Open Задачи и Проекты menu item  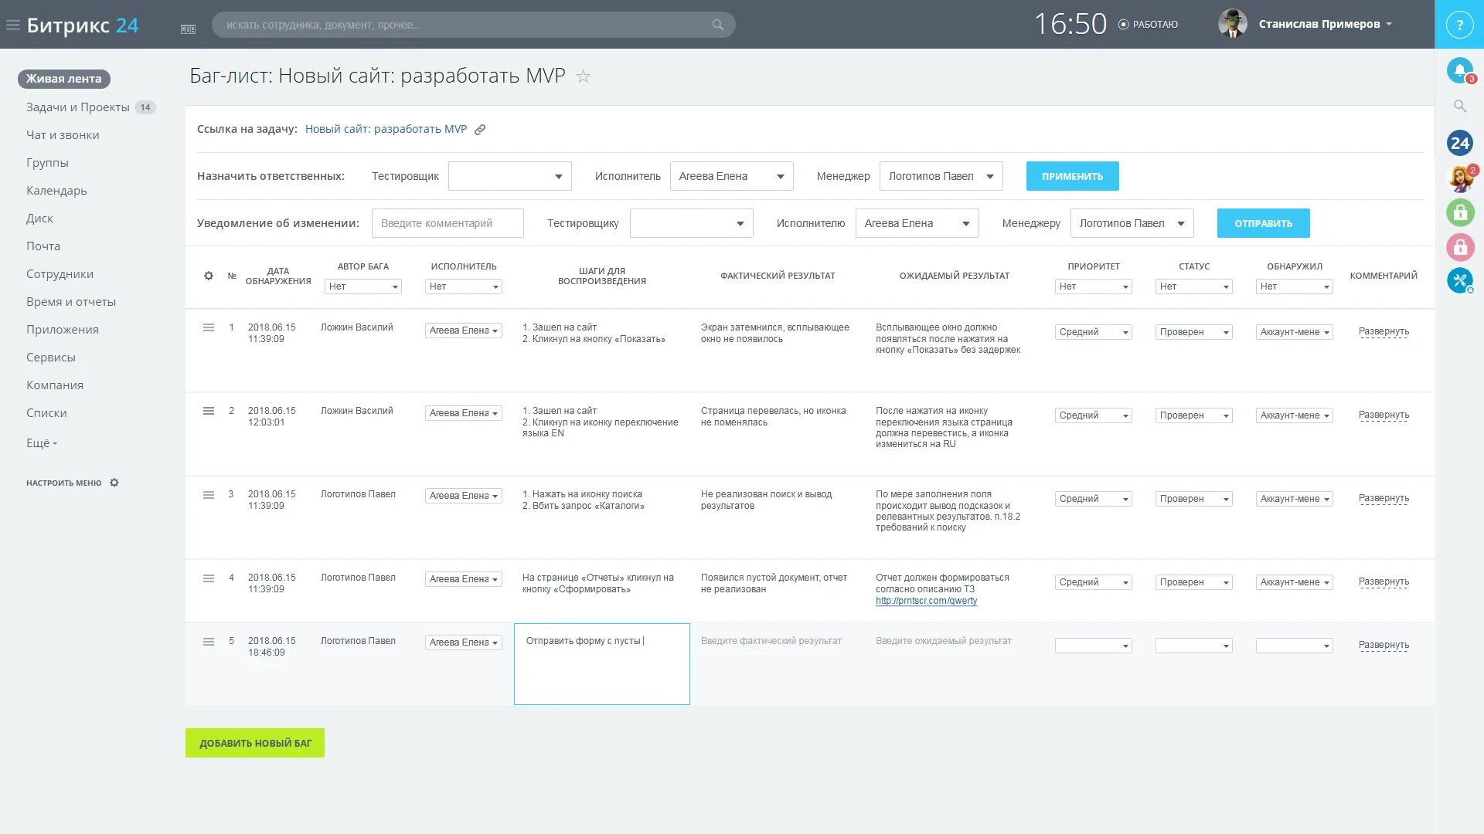(78, 107)
